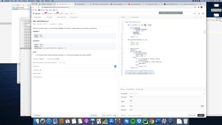Switch to the Submissions tab
Image resolution: width=222 pixels, height=125 pixels.
click(74, 17)
